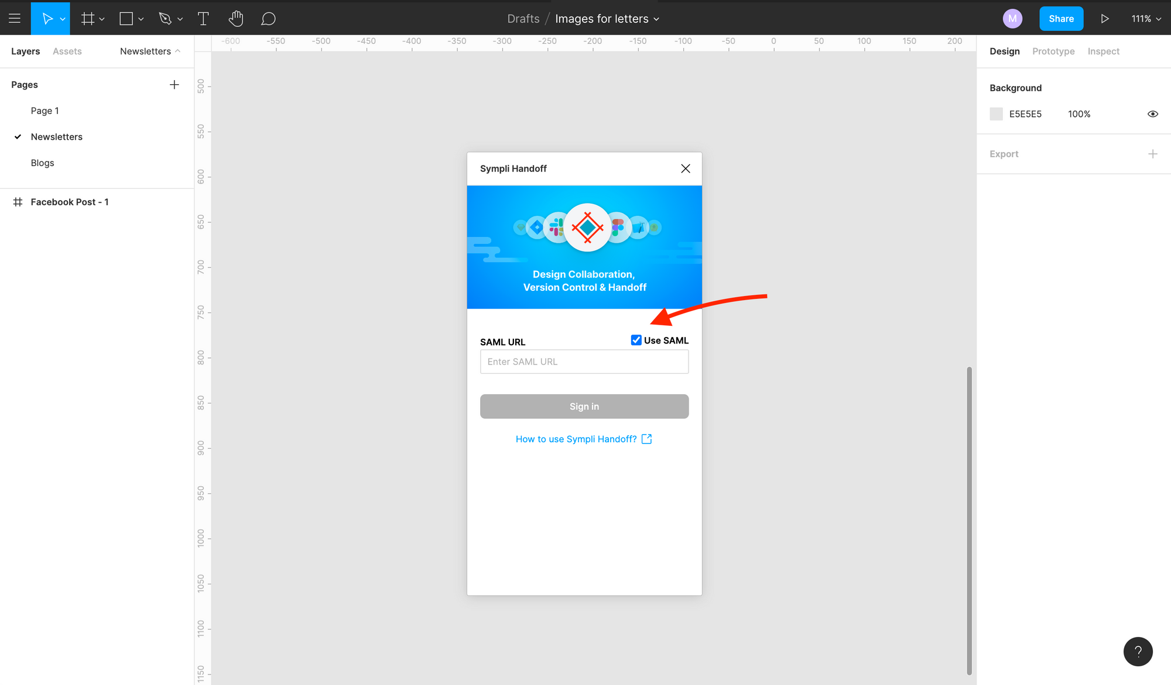This screenshot has width=1171, height=685.
Task: Click the user avatar M
Action: (1012, 19)
